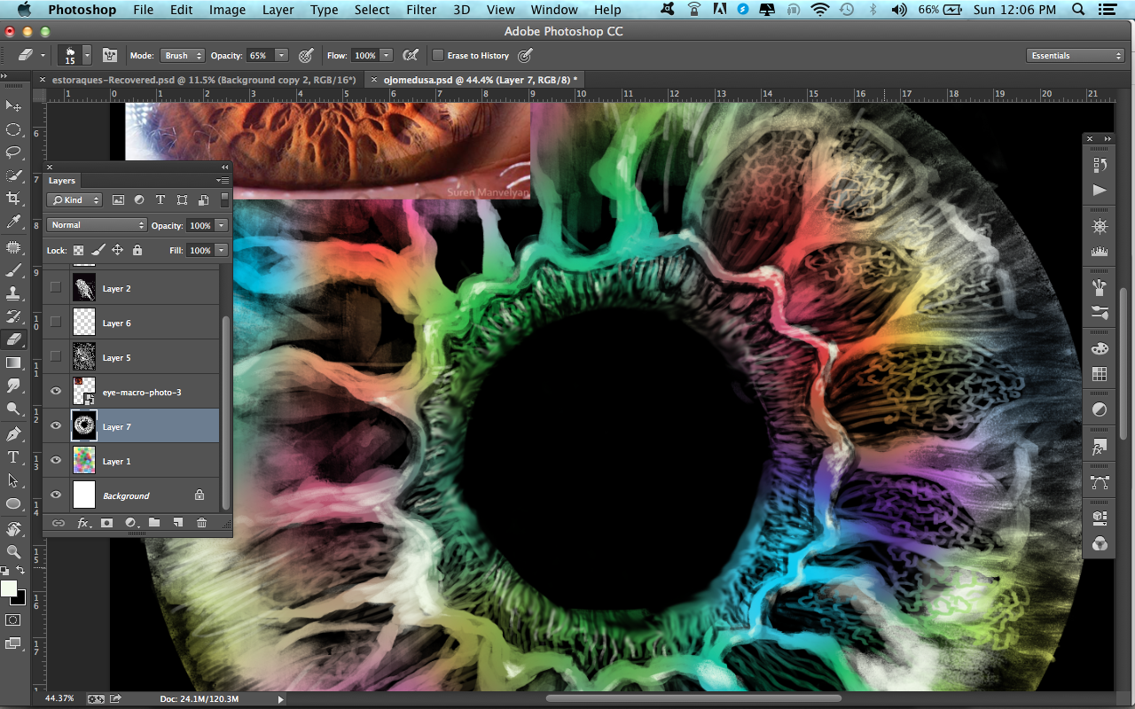Toggle airbrush-style build-up next to Flow
Viewport: 1135px width, 709px height.
(x=410, y=55)
